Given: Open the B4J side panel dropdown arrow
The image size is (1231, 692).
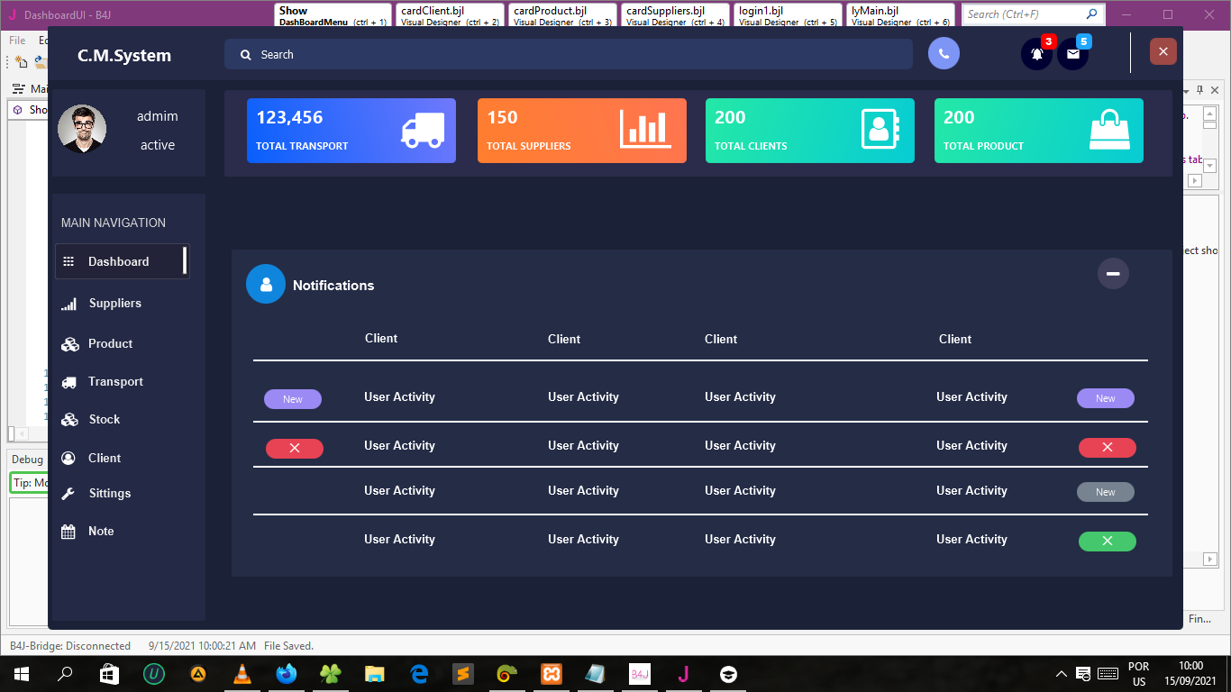Looking at the screenshot, I should 1186,90.
